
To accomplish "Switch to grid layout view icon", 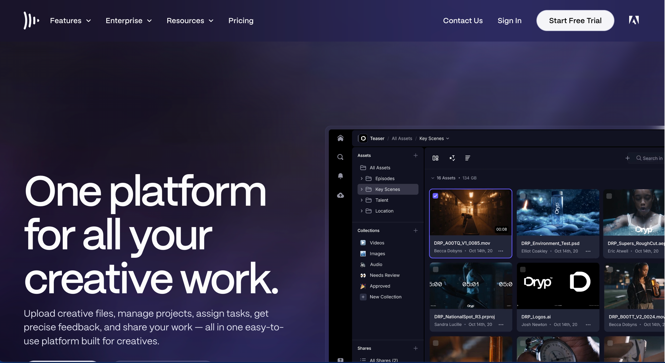I will point(435,158).
